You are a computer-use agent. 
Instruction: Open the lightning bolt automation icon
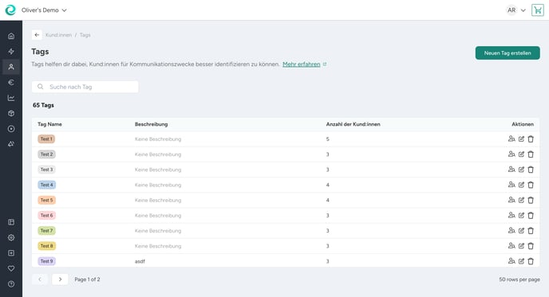(x=11, y=52)
